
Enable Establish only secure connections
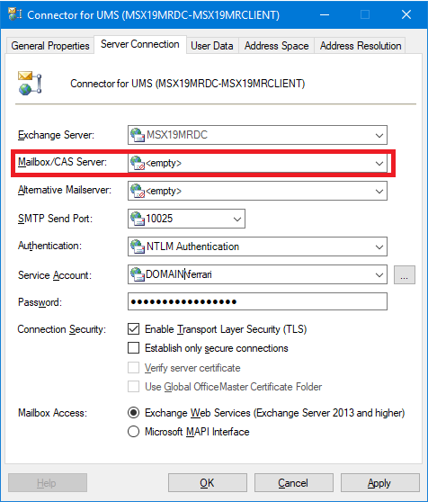(x=133, y=347)
